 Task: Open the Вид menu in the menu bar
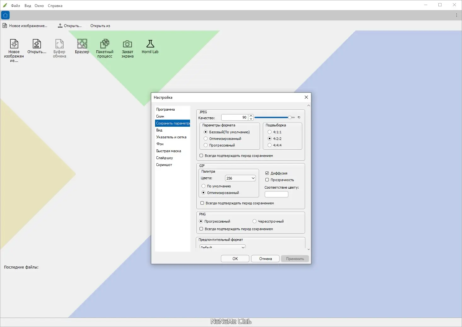(x=28, y=6)
